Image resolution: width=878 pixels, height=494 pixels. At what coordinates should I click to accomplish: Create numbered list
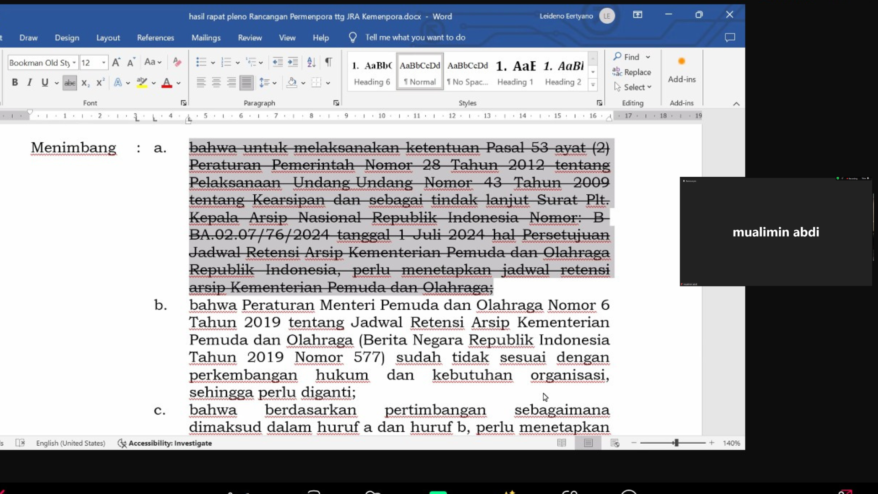(226, 62)
